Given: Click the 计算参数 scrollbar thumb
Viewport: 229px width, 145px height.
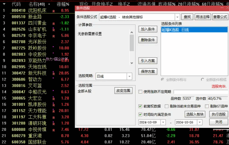Looking at the screenshot, I should click(132, 43).
